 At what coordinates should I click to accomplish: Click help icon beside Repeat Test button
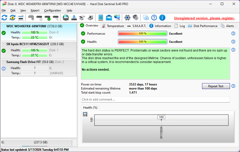point(233,86)
